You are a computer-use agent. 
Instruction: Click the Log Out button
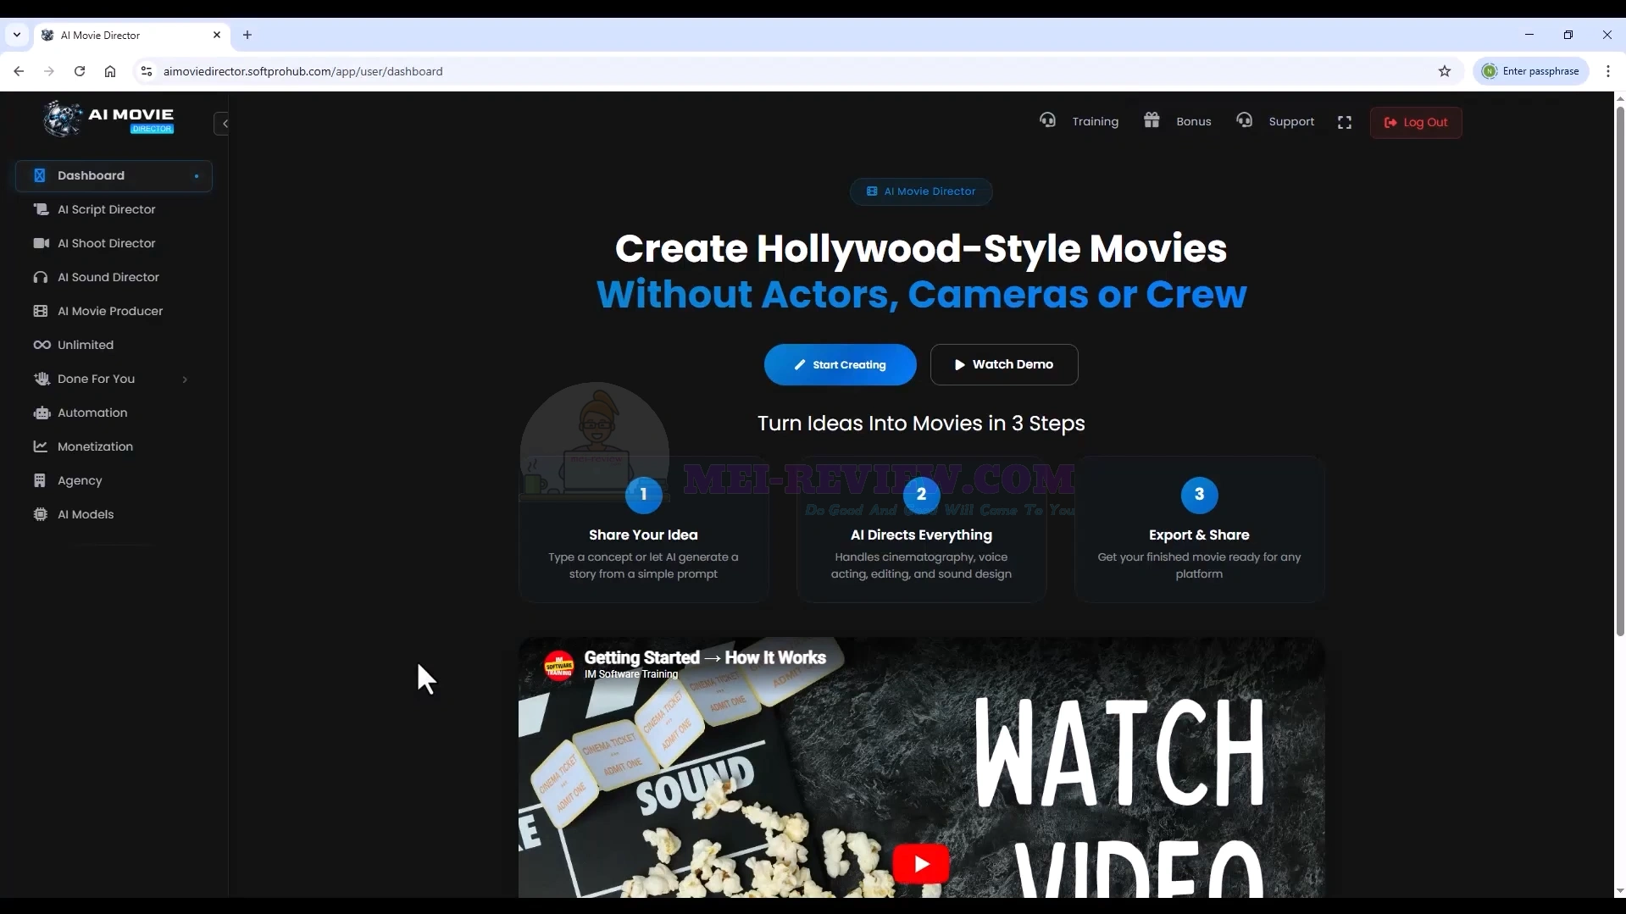1416,122
